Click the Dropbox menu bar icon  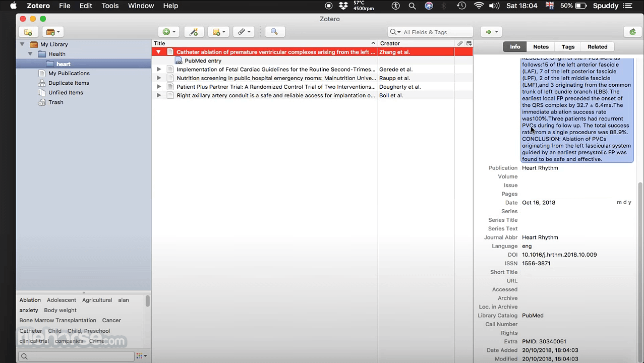tap(343, 6)
